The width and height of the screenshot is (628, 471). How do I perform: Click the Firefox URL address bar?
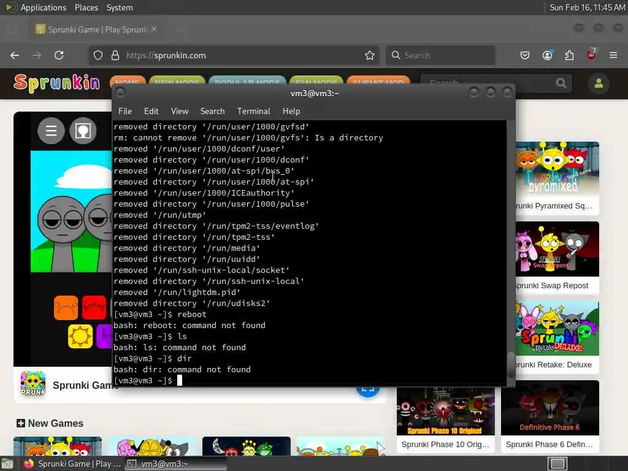pyautogui.click(x=234, y=55)
